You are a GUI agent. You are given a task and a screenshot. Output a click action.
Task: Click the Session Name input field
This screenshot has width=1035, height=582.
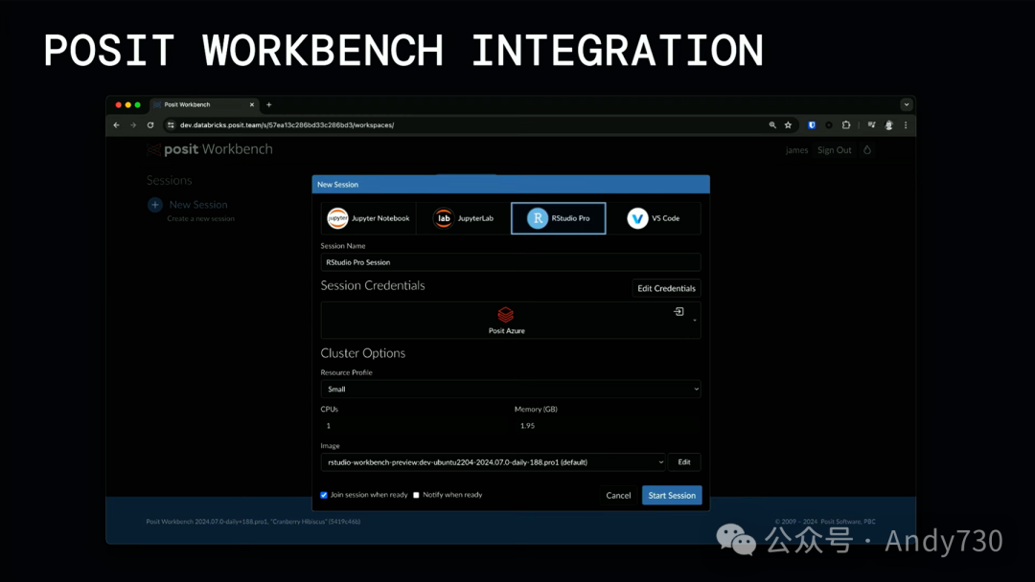(x=510, y=262)
